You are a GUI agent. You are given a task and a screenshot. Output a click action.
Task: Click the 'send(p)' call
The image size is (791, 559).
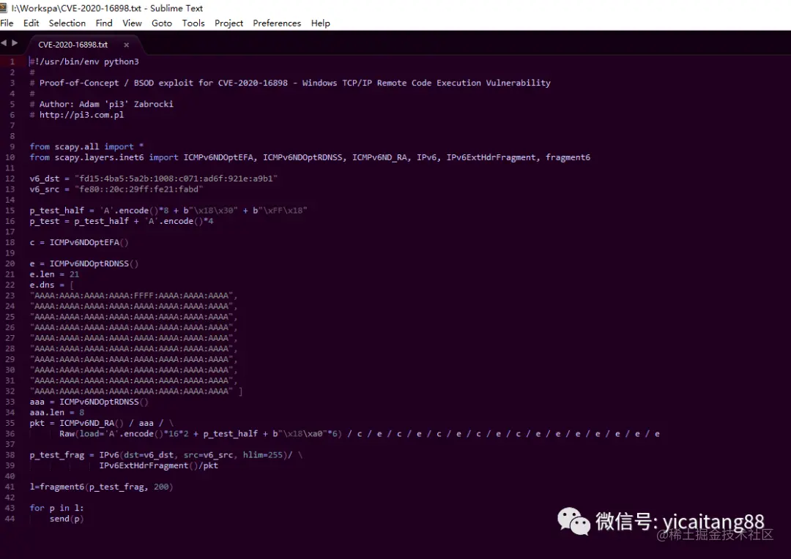pyautogui.click(x=67, y=519)
